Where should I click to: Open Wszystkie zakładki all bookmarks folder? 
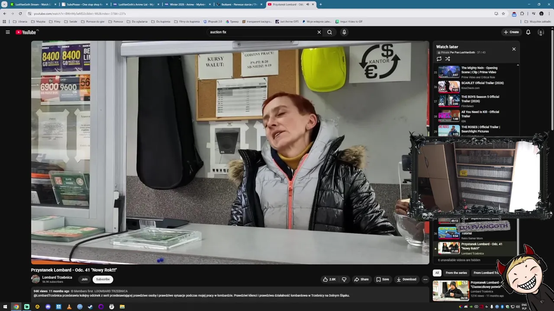pyautogui.click(x=538, y=21)
